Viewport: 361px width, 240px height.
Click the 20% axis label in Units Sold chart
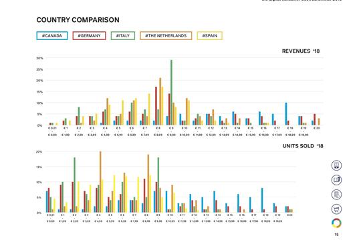[39, 151]
